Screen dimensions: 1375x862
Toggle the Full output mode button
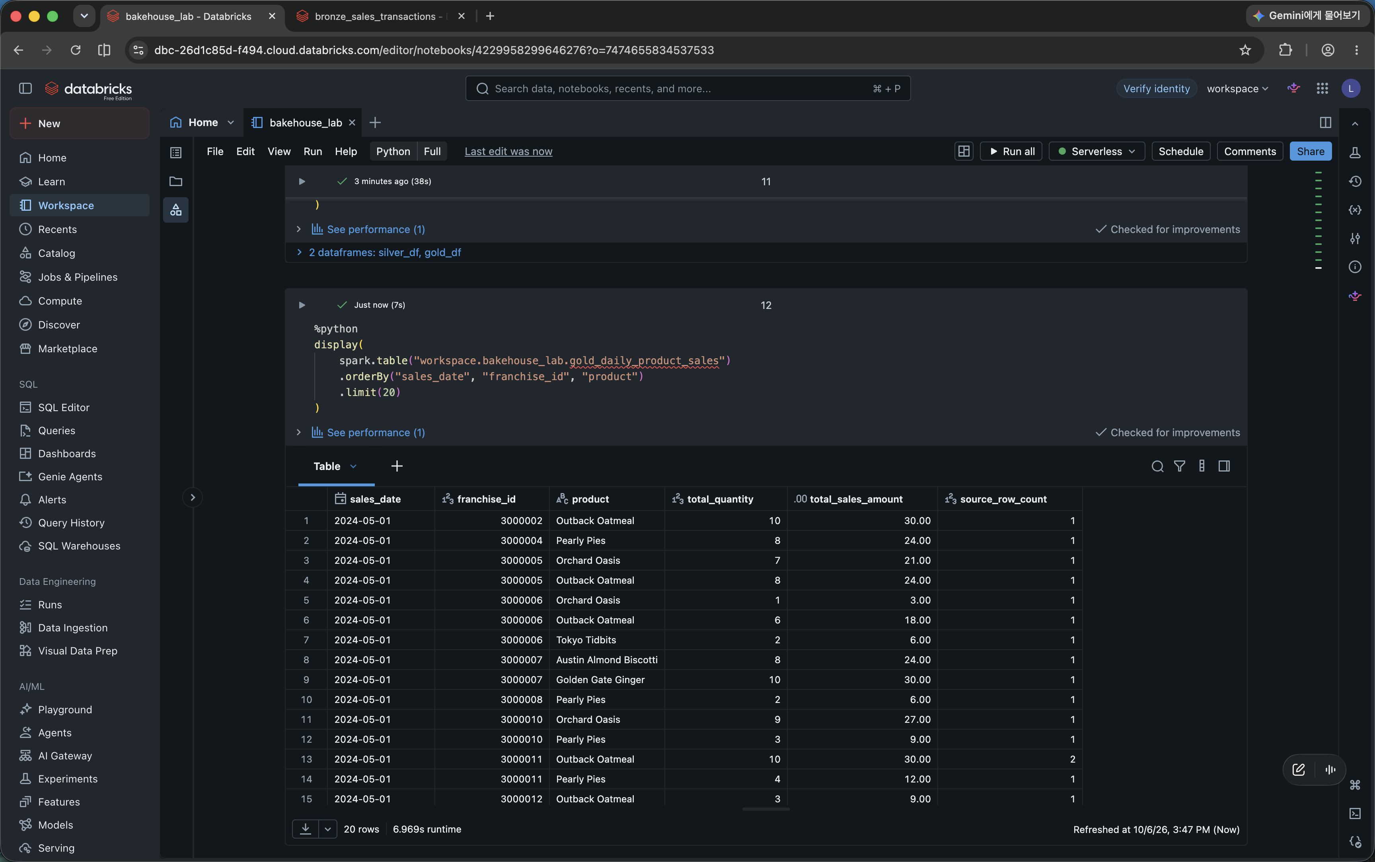[432, 151]
